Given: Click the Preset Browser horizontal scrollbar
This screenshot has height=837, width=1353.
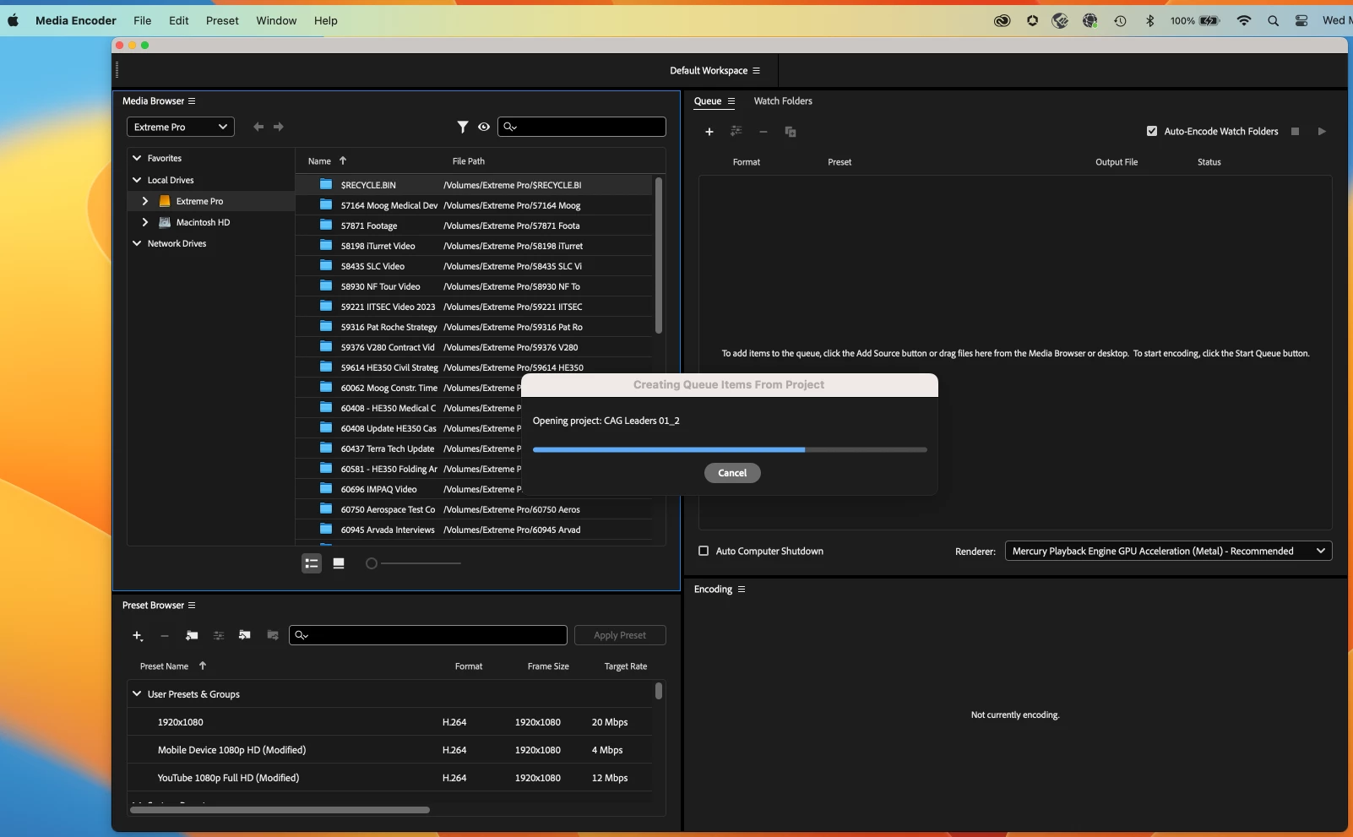Looking at the screenshot, I should [x=280, y=810].
